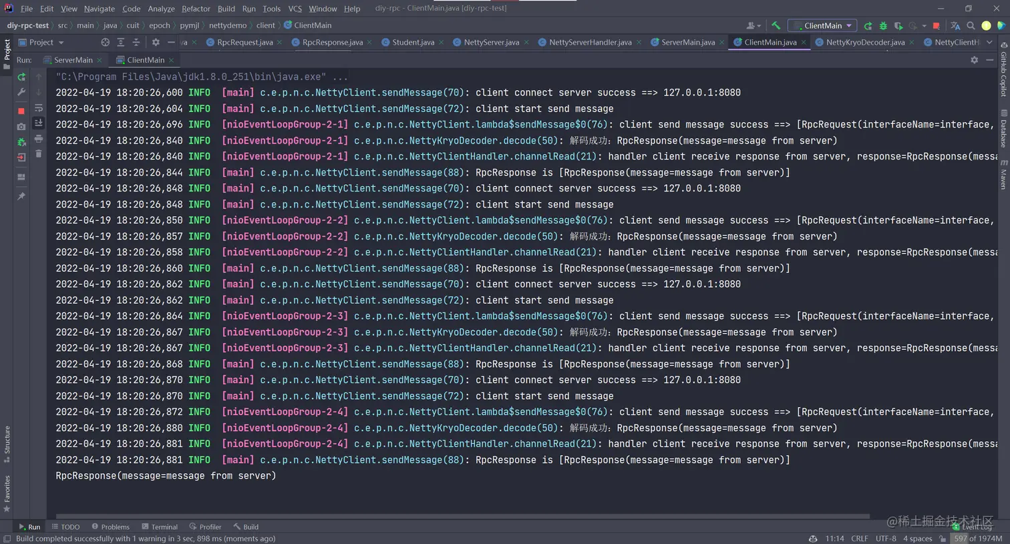
Task: Click the up stack trace arrow
Action: [39, 77]
